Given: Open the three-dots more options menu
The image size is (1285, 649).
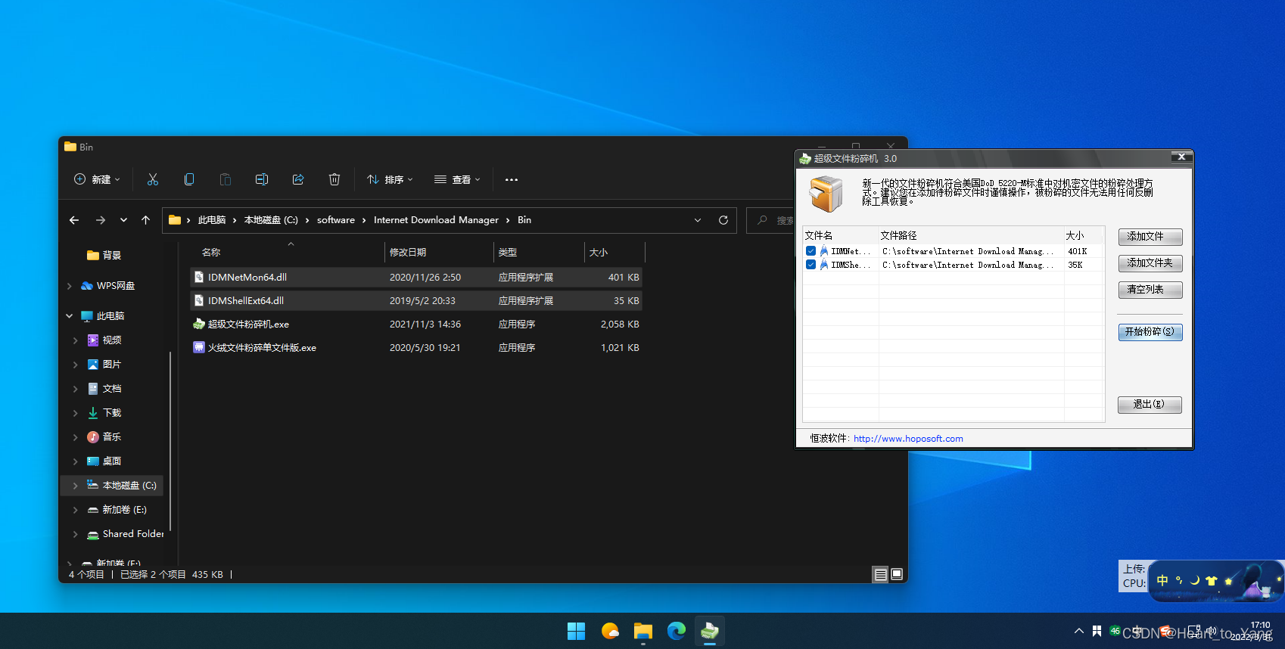Looking at the screenshot, I should coord(512,179).
